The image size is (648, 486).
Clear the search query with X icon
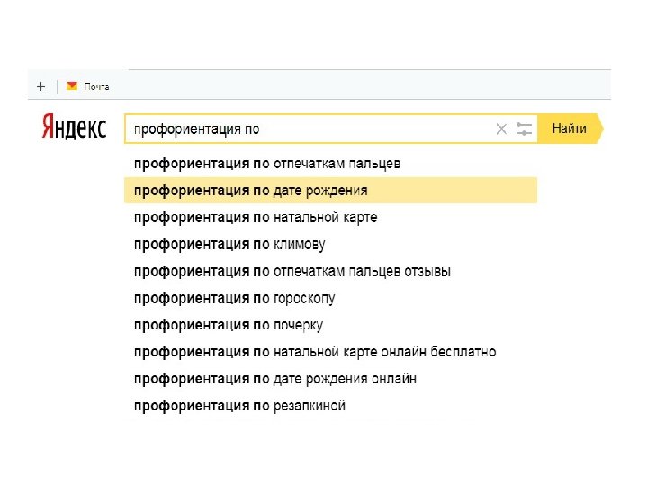click(x=501, y=130)
